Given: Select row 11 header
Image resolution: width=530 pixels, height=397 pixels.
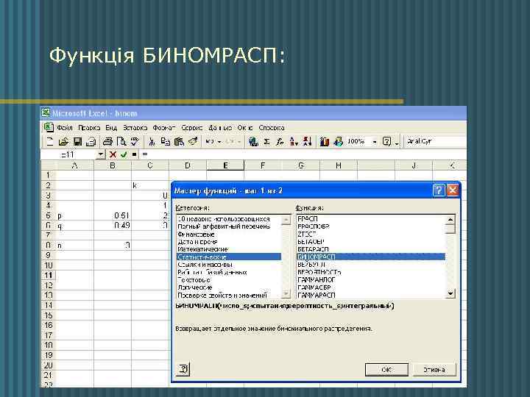Looking at the screenshot, I should [x=49, y=275].
